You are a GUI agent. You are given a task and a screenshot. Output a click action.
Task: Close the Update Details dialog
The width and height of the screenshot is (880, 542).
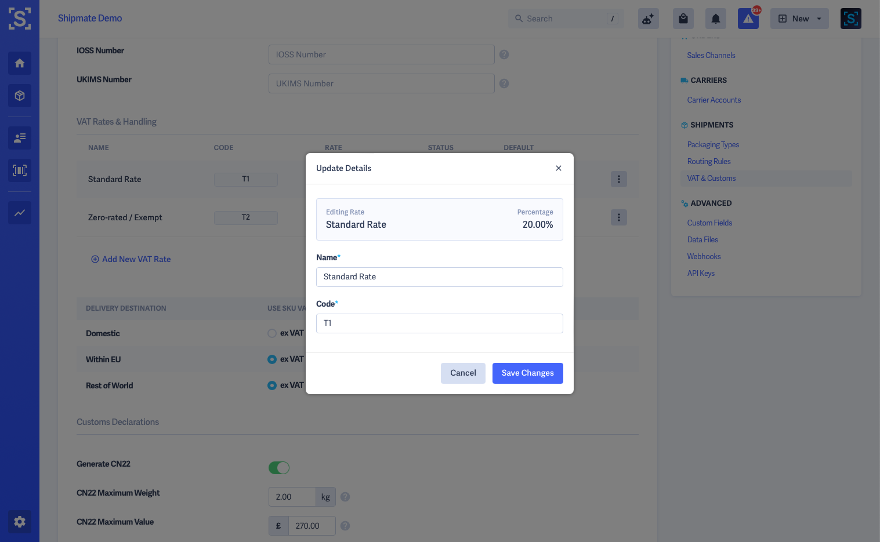point(559,168)
